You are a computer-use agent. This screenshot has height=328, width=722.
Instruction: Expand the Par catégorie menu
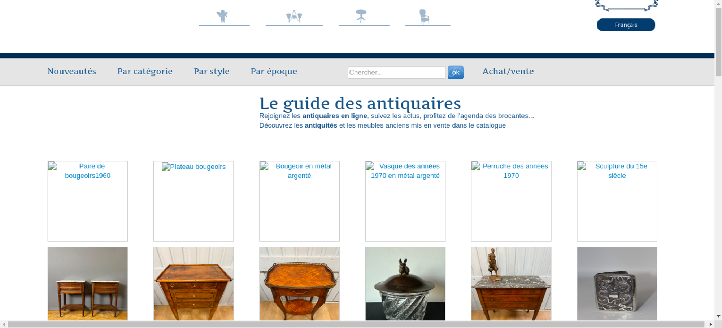(145, 72)
